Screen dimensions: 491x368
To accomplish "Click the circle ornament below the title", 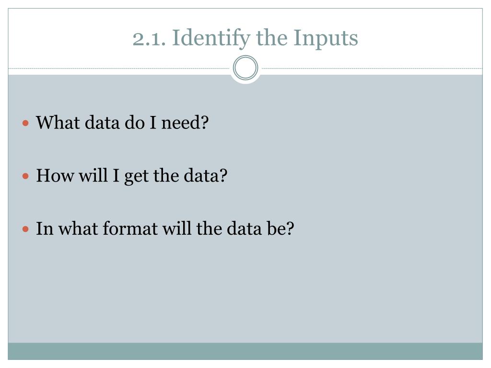I will (x=245, y=68).
